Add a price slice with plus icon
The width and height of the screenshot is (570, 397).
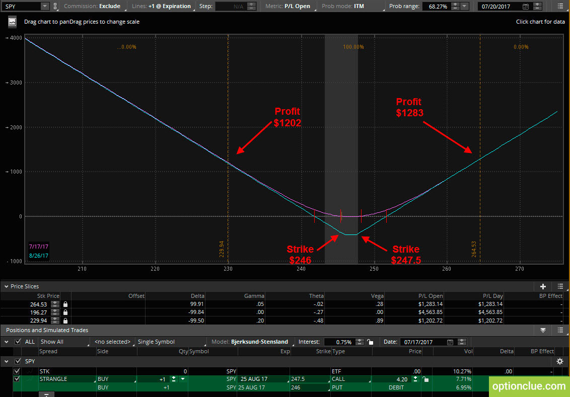(543, 286)
